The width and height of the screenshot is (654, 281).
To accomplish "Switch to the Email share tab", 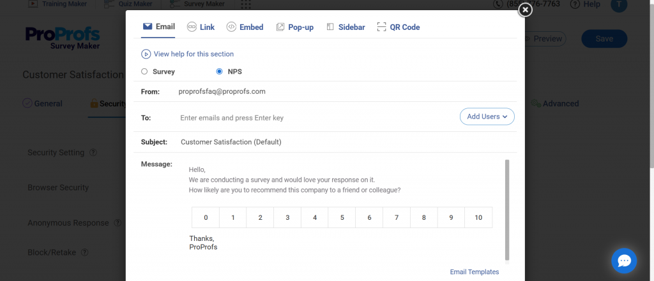I will tap(158, 27).
